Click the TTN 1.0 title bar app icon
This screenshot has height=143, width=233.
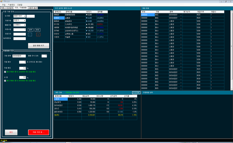tap(2, 1)
